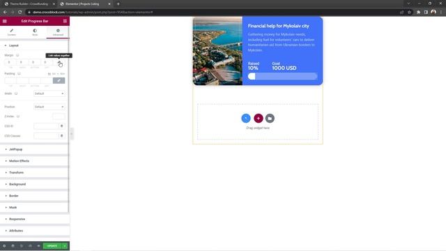
Task: Click the Financial help for Mykolaiv city heading
Action: pos(279,26)
